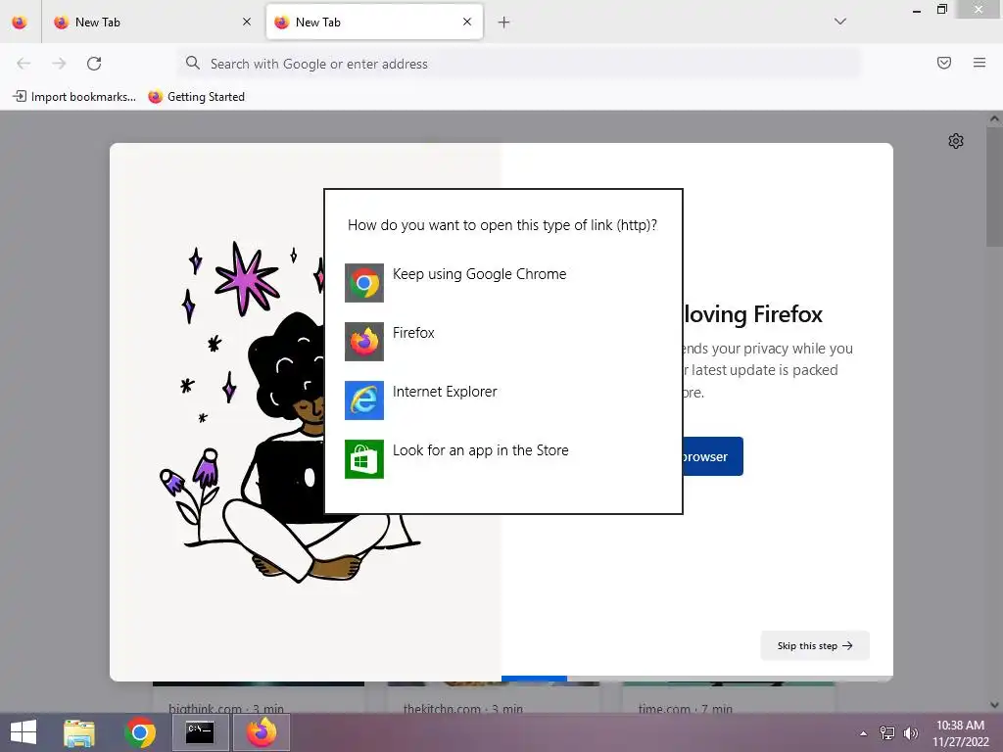Close the first New Tab
Screen dimensions: 1003x752
pyautogui.click(x=247, y=23)
